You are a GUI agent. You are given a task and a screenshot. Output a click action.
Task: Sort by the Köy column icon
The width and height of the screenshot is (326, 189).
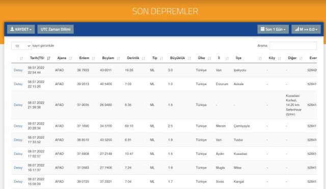pos(280,58)
